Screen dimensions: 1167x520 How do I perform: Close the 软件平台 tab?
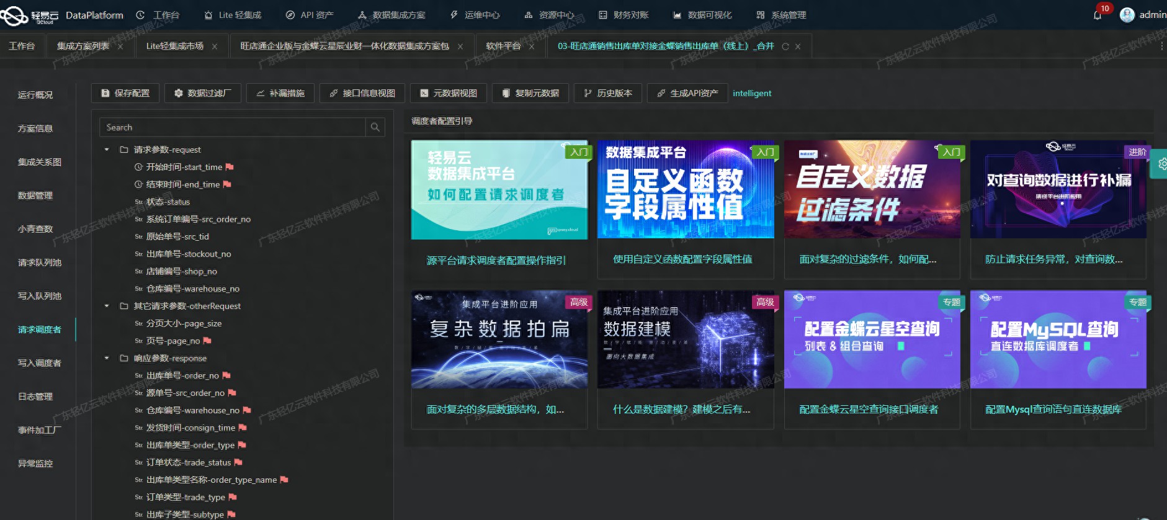click(x=532, y=47)
